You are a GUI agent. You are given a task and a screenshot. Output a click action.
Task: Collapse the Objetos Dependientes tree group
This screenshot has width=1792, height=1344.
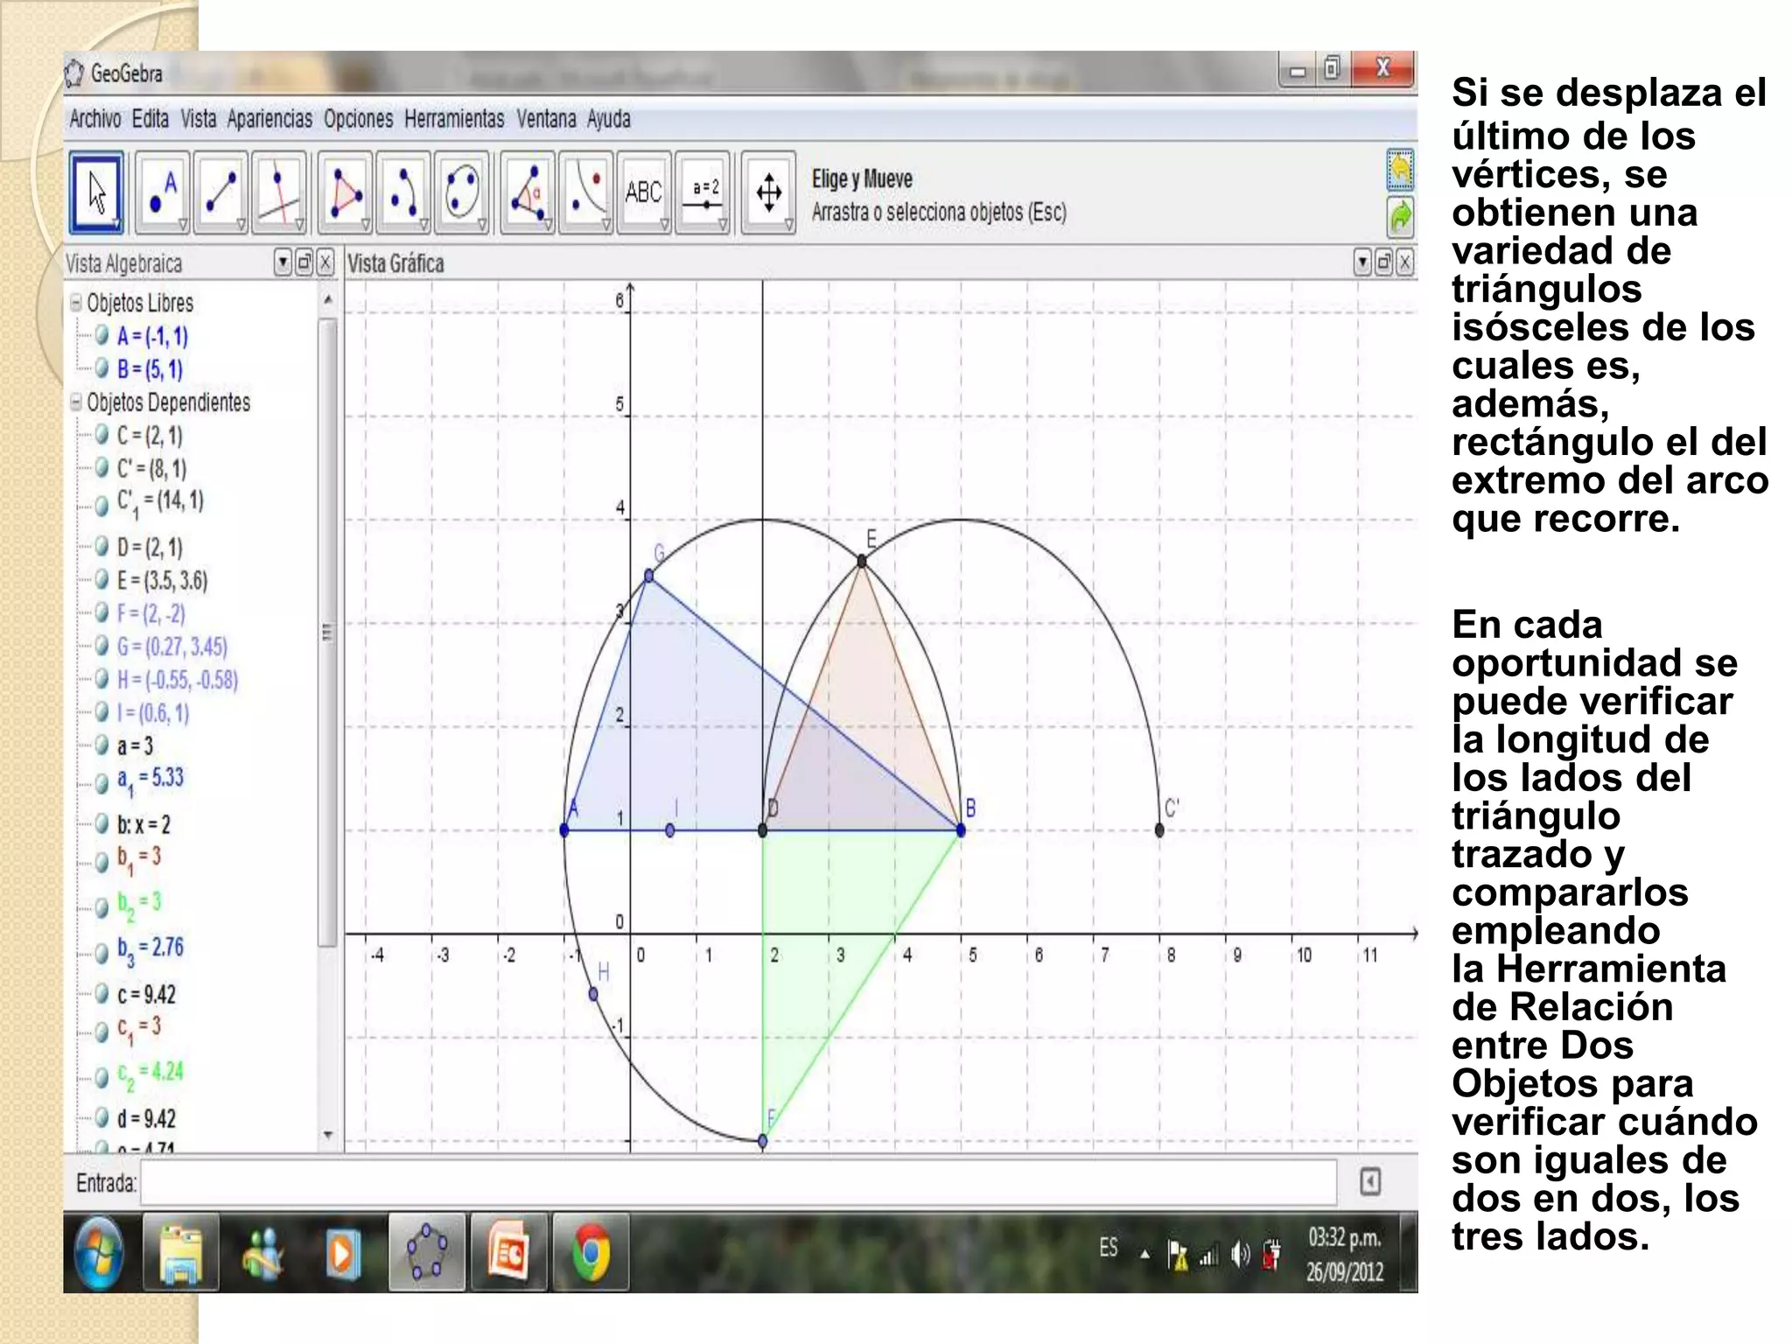click(76, 402)
